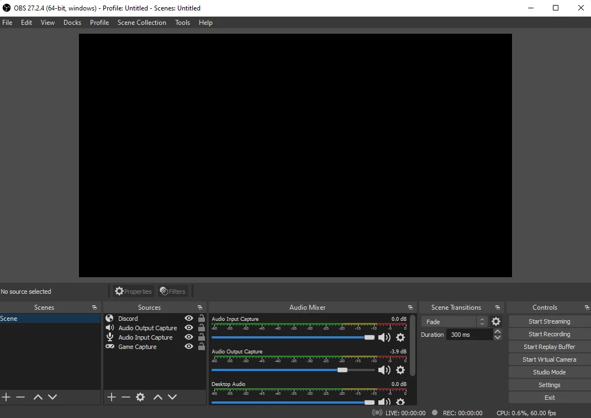Screen dimensions: 591x418
Task: Select Scene in the Scenes list
Action: tap(50, 319)
